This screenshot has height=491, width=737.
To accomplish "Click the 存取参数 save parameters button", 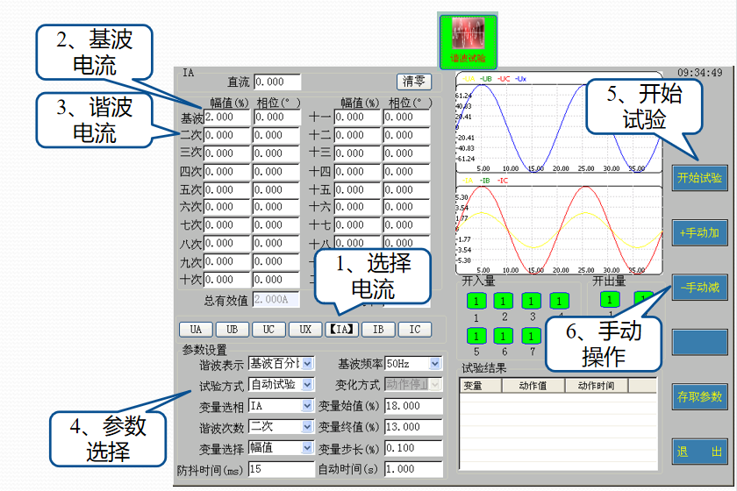I will click(699, 396).
